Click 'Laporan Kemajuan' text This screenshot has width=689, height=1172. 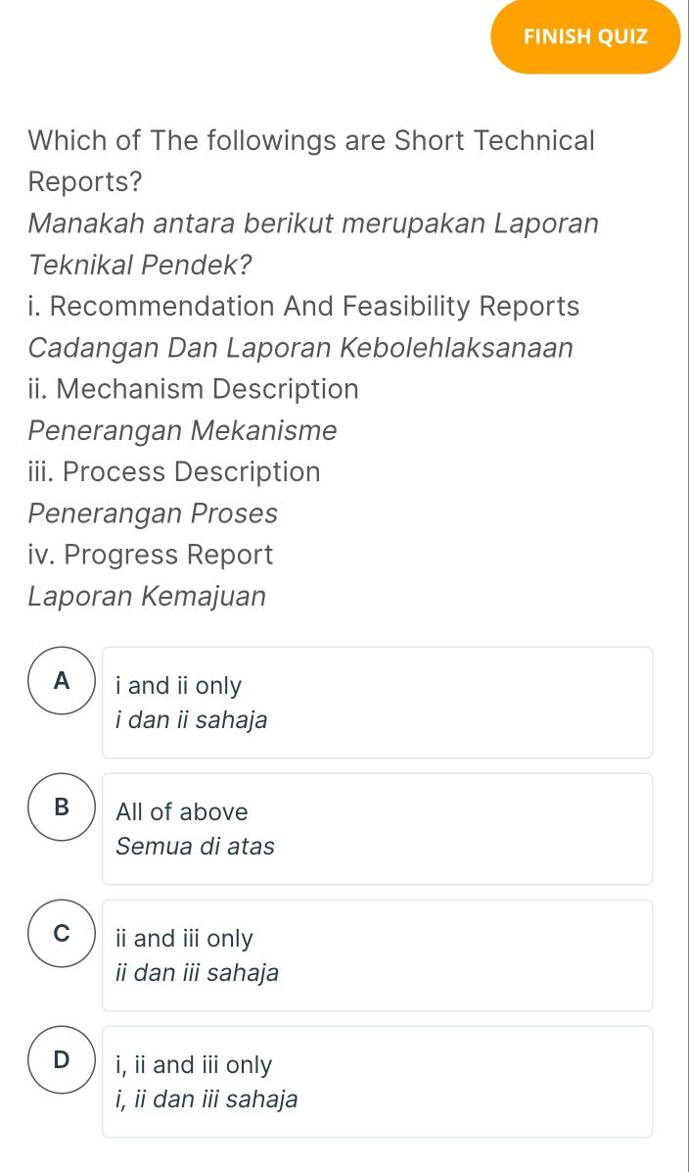pos(147,596)
